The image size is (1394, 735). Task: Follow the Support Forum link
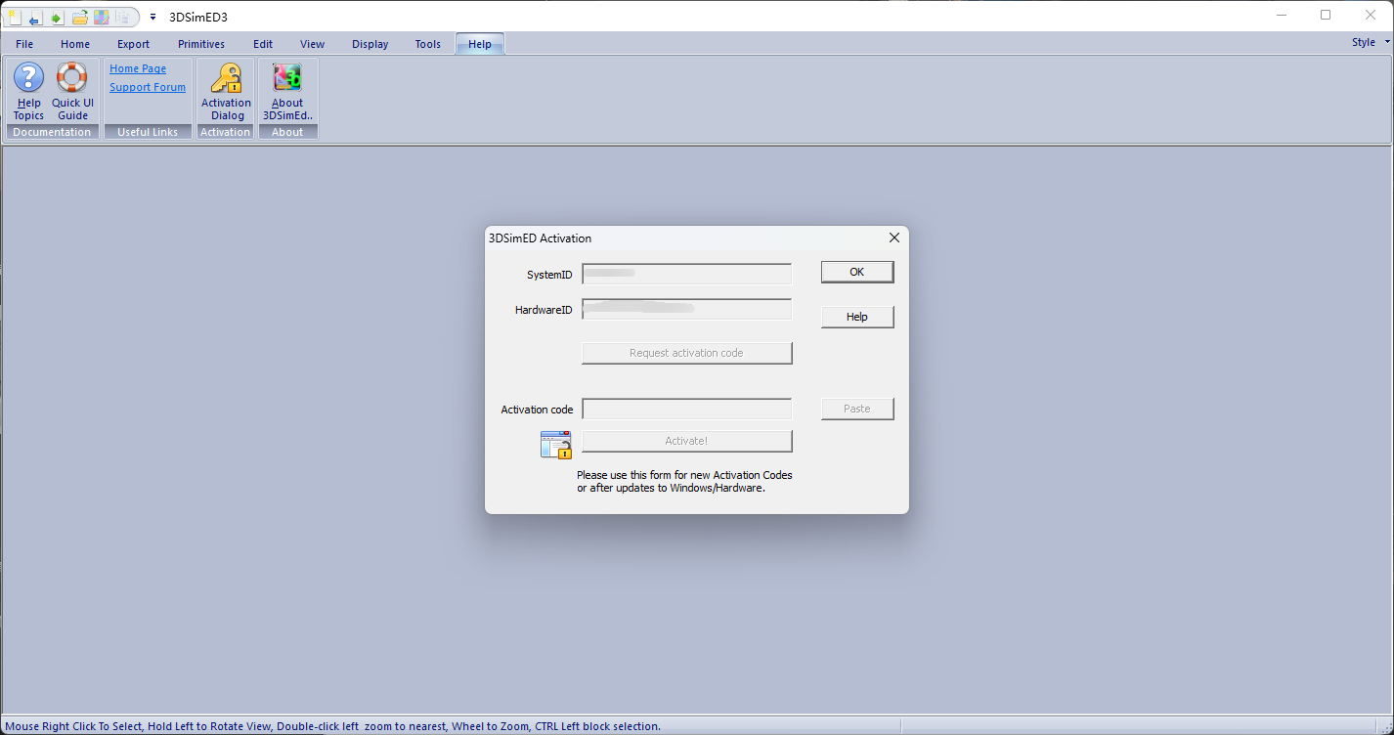click(x=148, y=87)
